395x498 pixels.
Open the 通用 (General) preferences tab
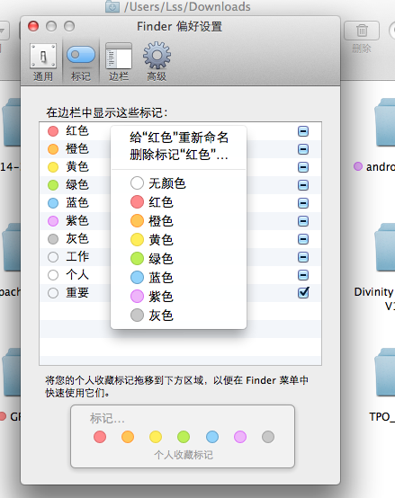[43, 62]
